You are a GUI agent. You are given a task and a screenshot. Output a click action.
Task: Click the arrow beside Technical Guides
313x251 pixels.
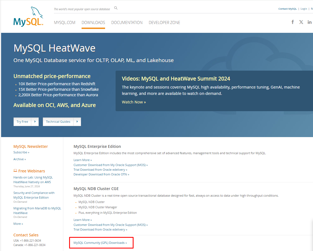pyautogui.click(x=77, y=122)
